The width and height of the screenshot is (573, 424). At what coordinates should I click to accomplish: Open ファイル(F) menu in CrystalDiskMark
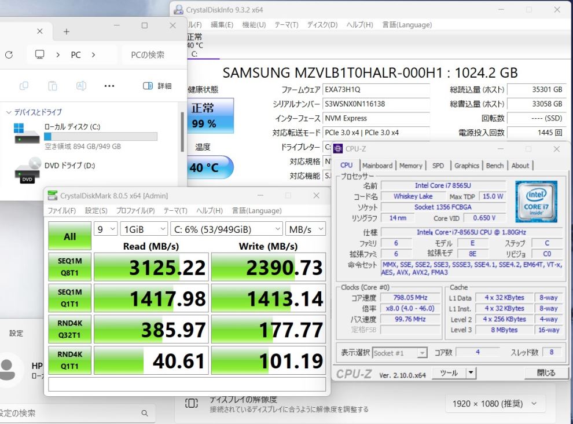[62, 211]
